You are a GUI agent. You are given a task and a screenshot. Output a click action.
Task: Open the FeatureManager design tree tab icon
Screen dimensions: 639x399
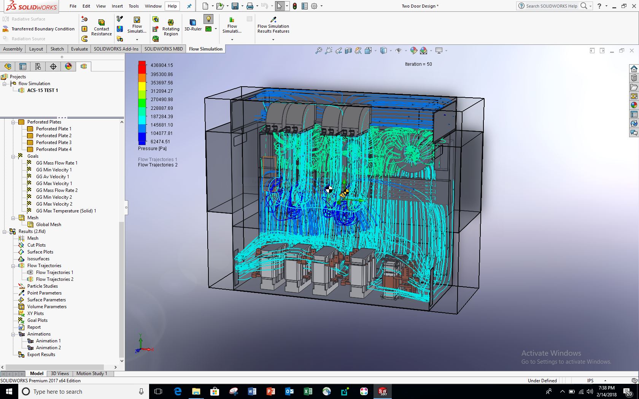click(8, 66)
